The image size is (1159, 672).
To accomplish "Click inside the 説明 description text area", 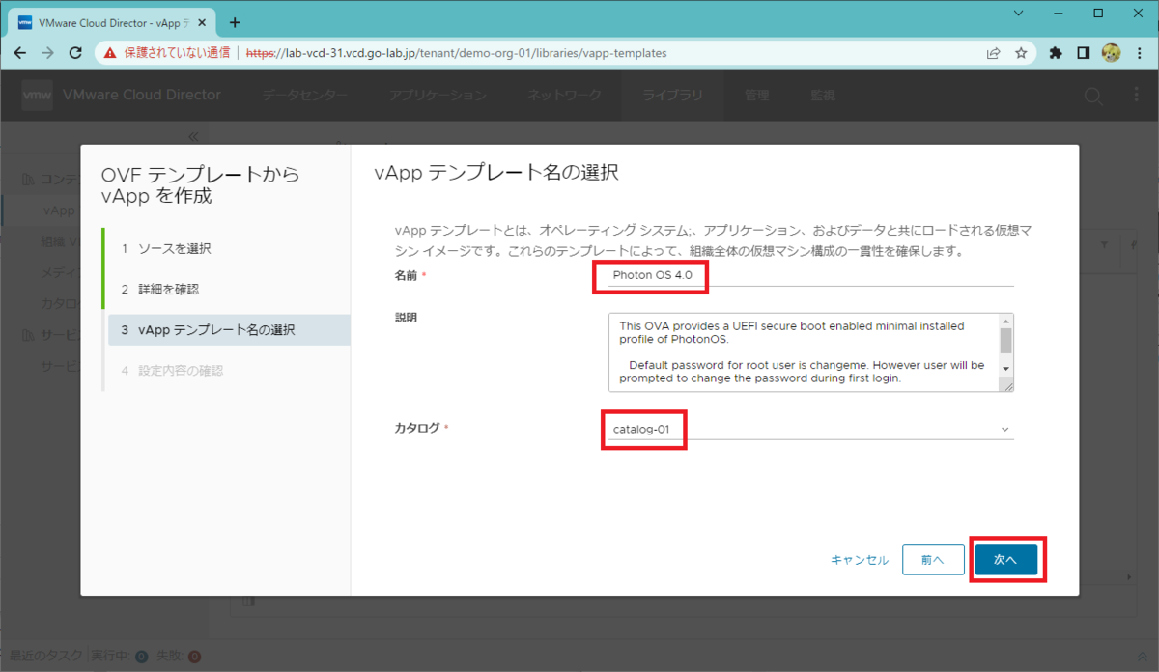I will tap(804, 352).
